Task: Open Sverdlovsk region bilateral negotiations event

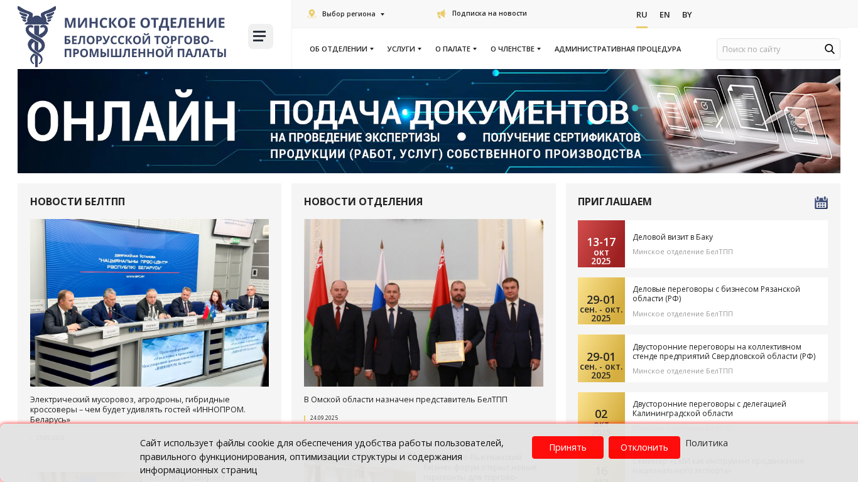Action: [x=724, y=351]
